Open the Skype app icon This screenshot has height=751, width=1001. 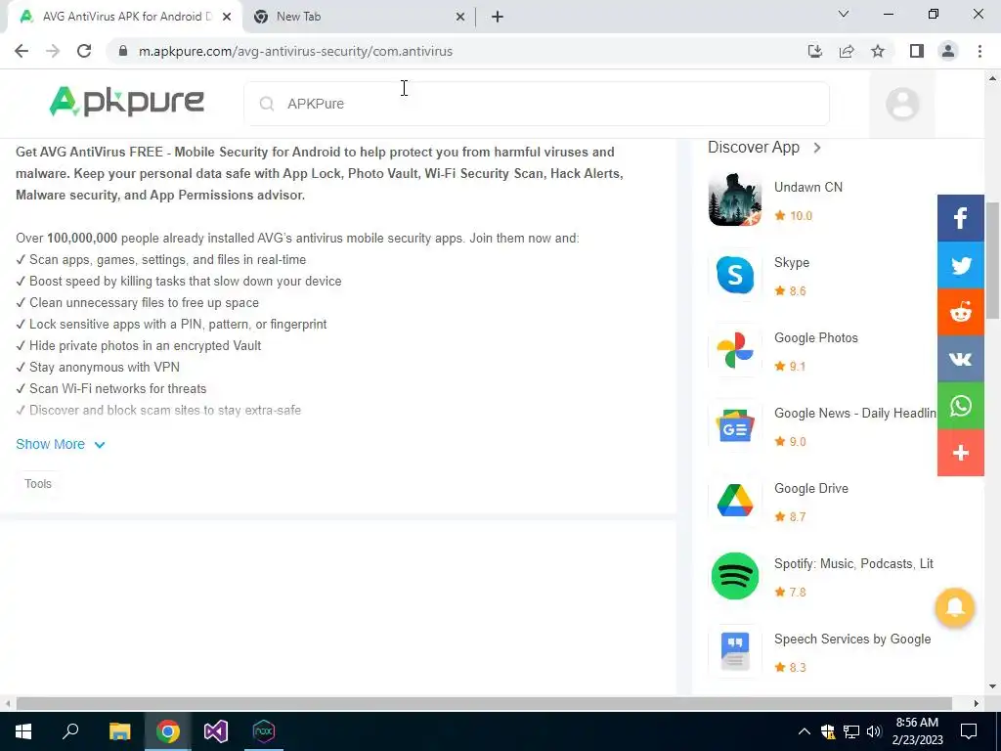[x=735, y=275]
